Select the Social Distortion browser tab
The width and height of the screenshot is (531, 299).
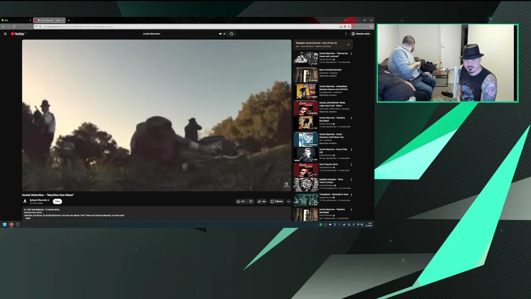[x=49, y=20]
